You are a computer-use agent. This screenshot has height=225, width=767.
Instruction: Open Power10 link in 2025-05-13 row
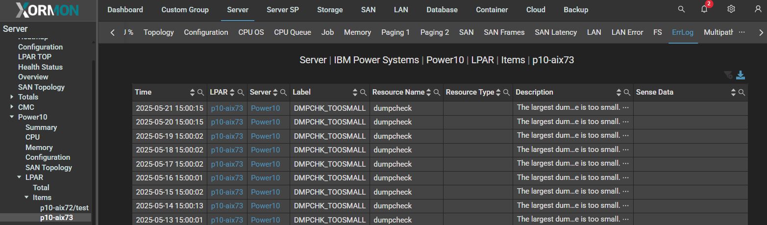tap(266, 220)
